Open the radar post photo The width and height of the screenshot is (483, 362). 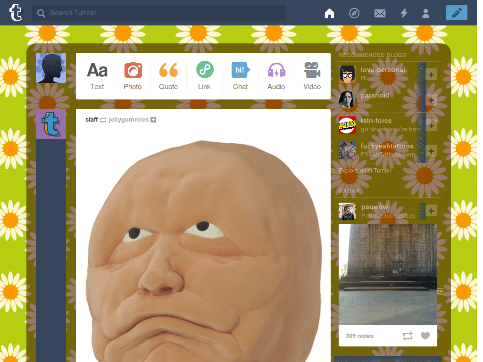click(388, 274)
